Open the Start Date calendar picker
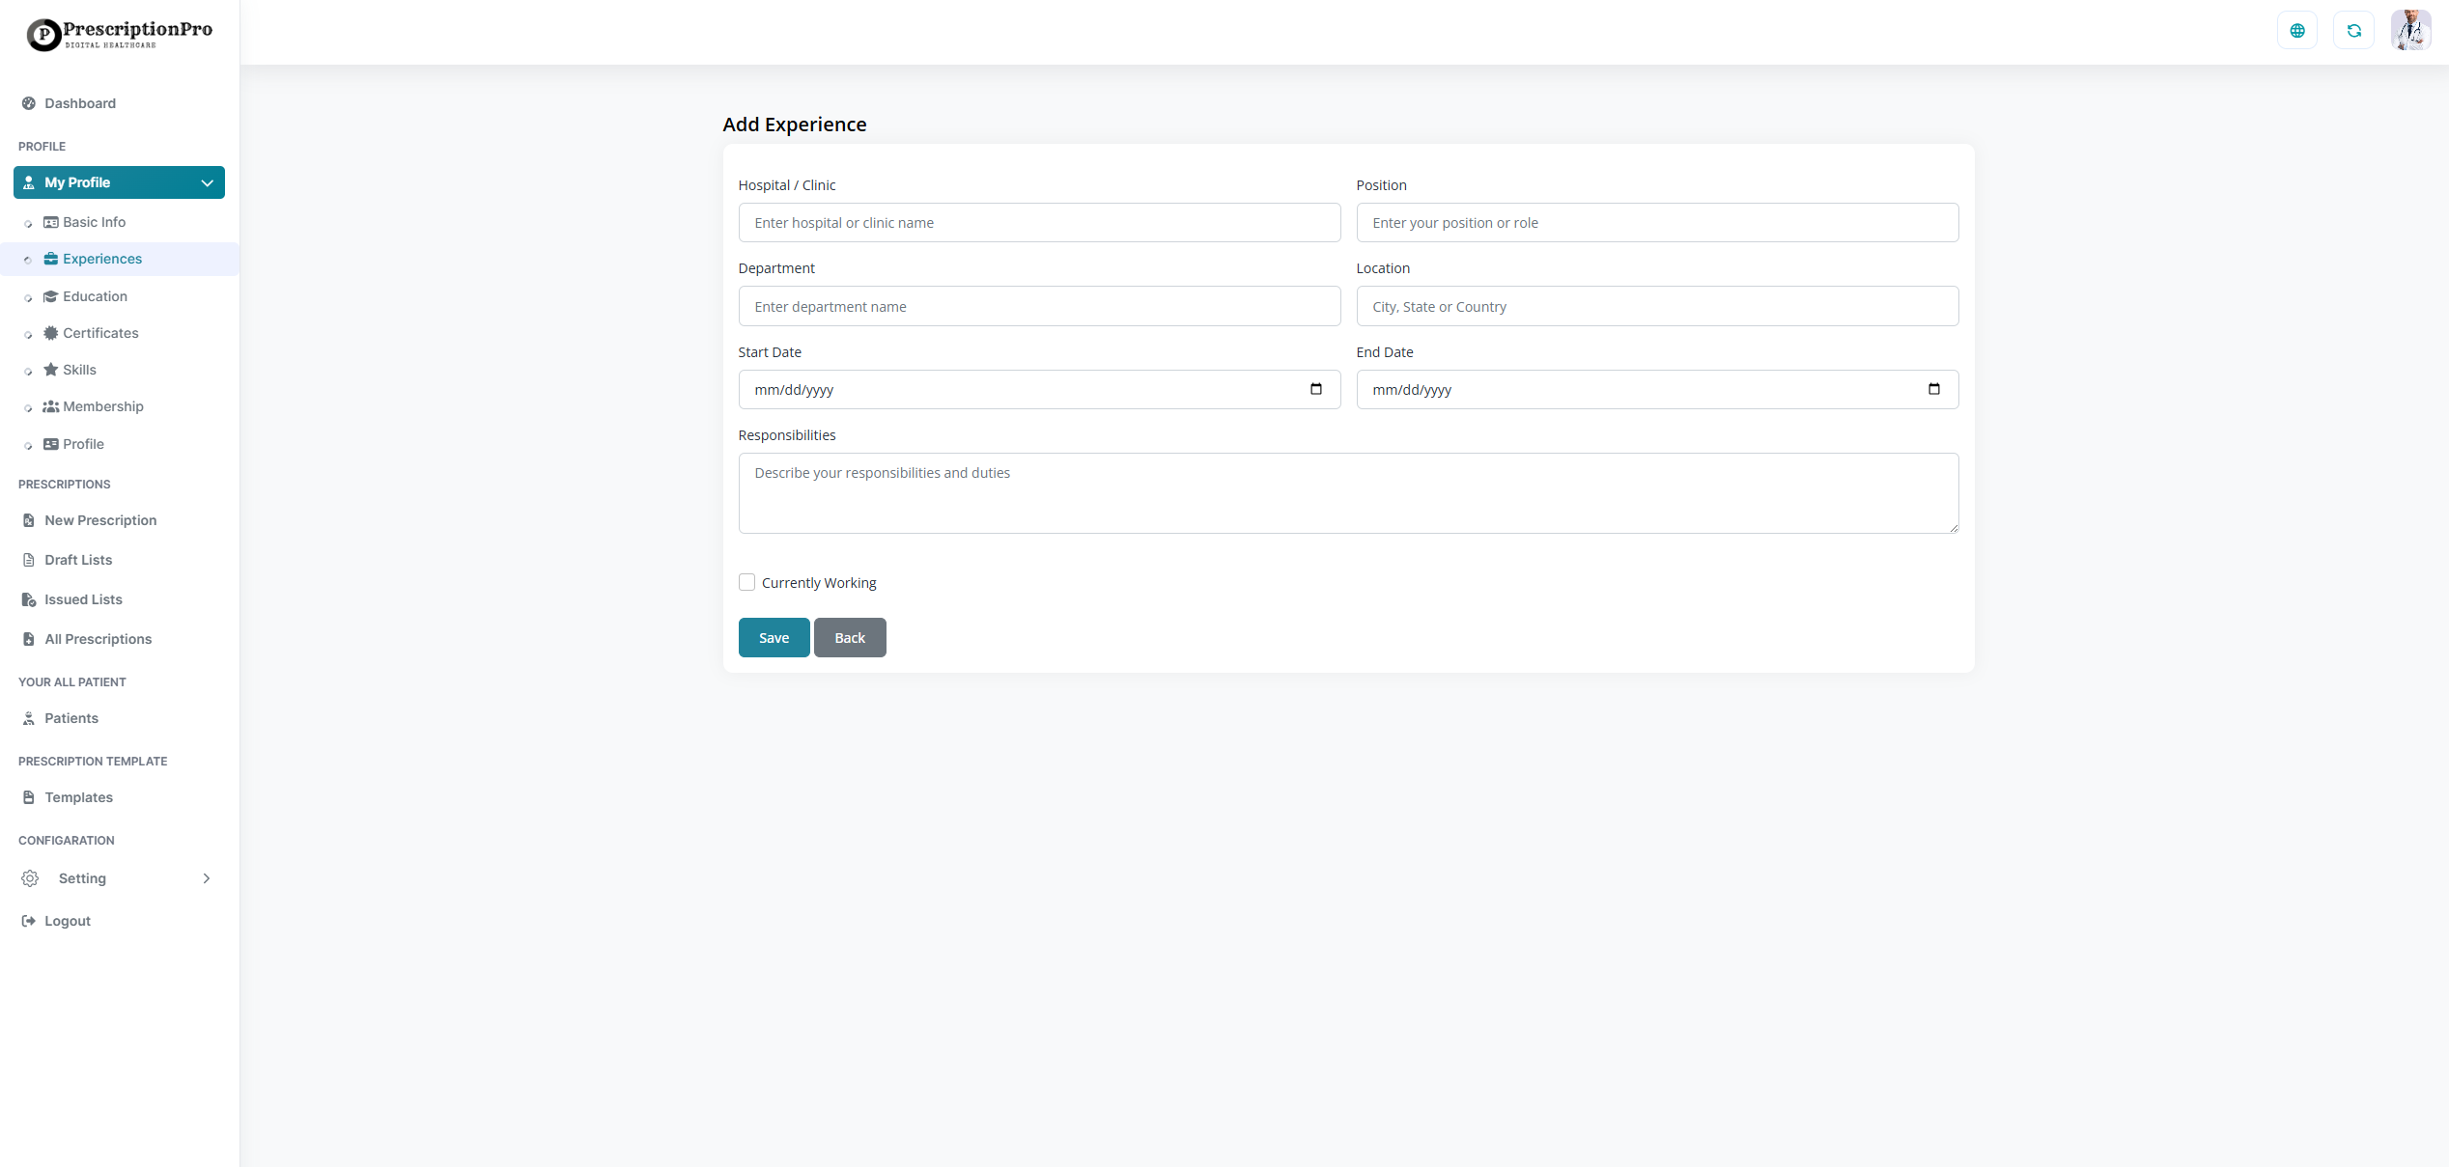This screenshot has width=2449, height=1167. pos(1316,389)
